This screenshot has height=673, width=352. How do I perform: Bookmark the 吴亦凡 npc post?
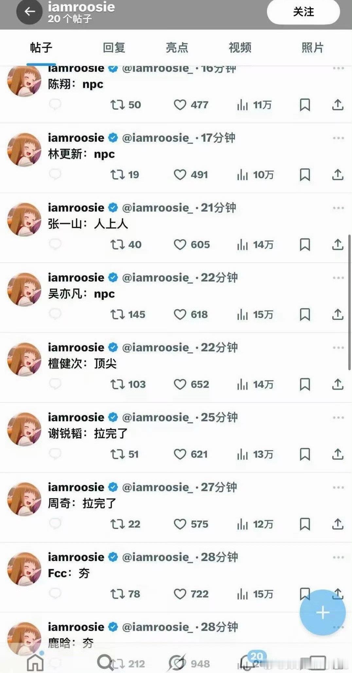pyautogui.click(x=305, y=314)
